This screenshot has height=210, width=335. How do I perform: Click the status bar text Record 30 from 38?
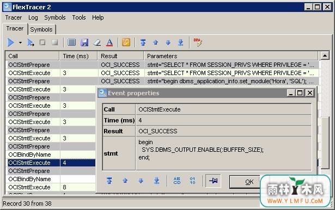[x=27, y=203]
